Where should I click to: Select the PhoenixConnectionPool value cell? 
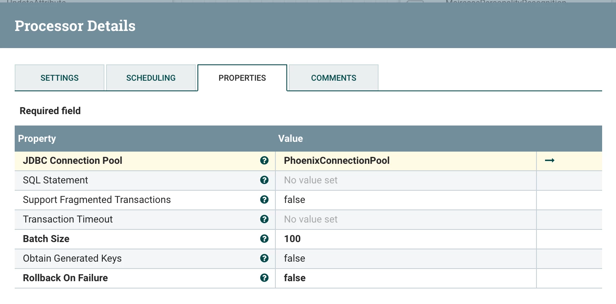click(406, 161)
